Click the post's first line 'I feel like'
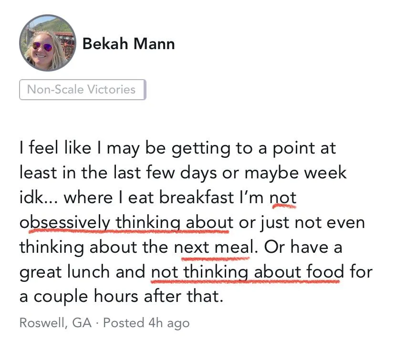Viewport: 395px width, 341px height. tap(55, 147)
